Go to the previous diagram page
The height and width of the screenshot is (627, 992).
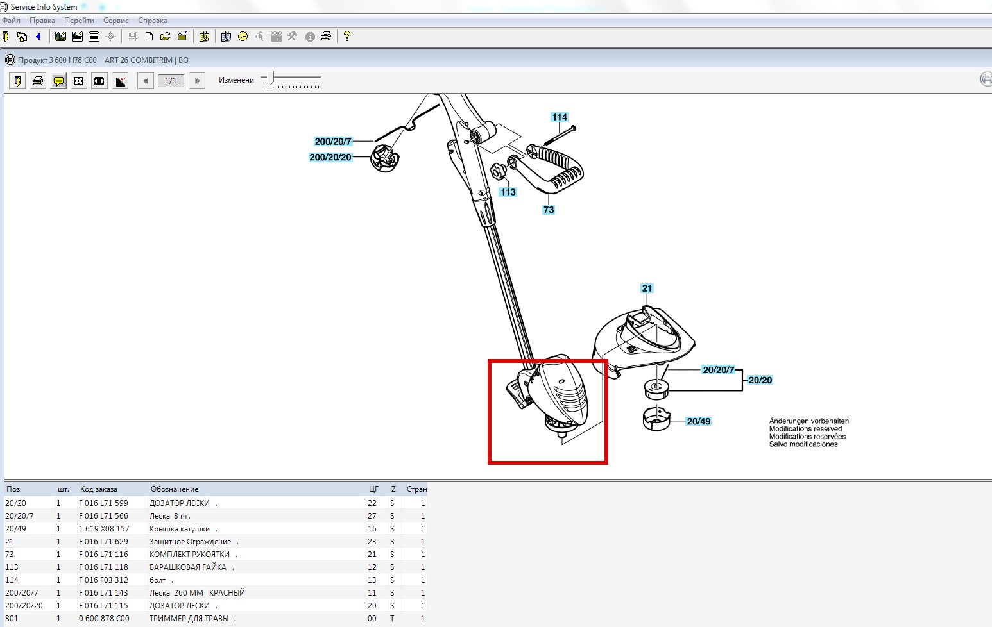tap(146, 81)
